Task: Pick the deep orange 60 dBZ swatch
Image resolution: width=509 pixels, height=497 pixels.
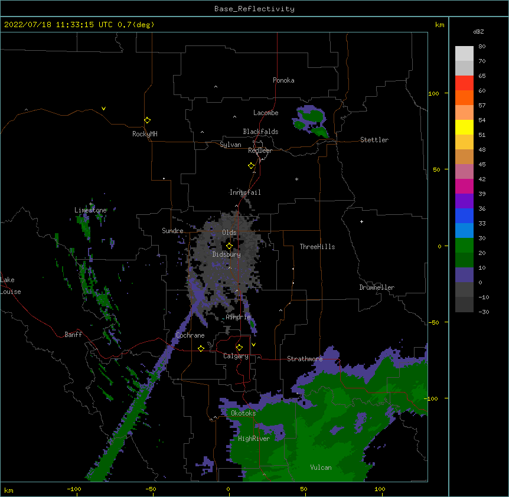Action: (464, 97)
